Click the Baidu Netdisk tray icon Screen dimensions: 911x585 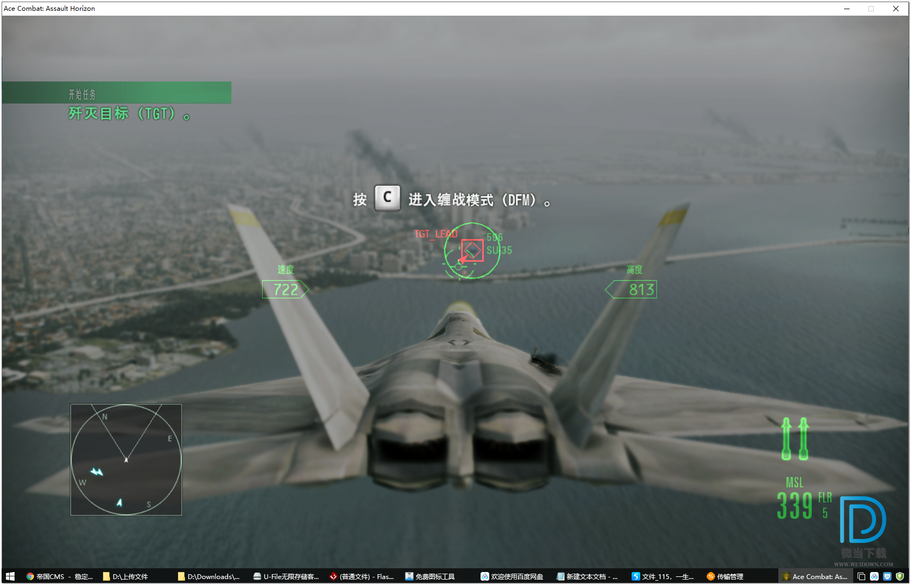click(x=874, y=576)
